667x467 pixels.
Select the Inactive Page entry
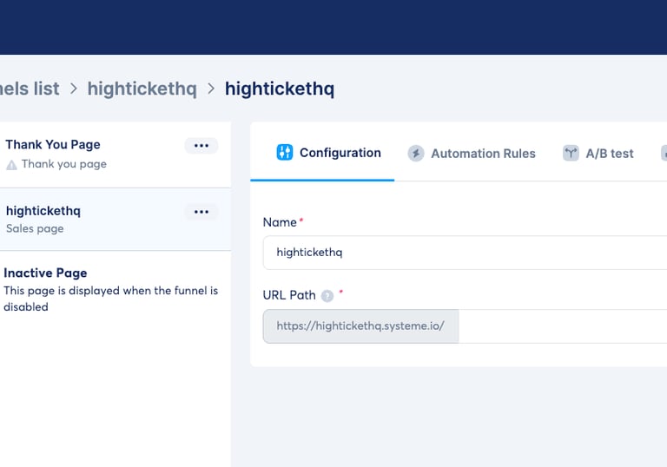[x=45, y=273]
